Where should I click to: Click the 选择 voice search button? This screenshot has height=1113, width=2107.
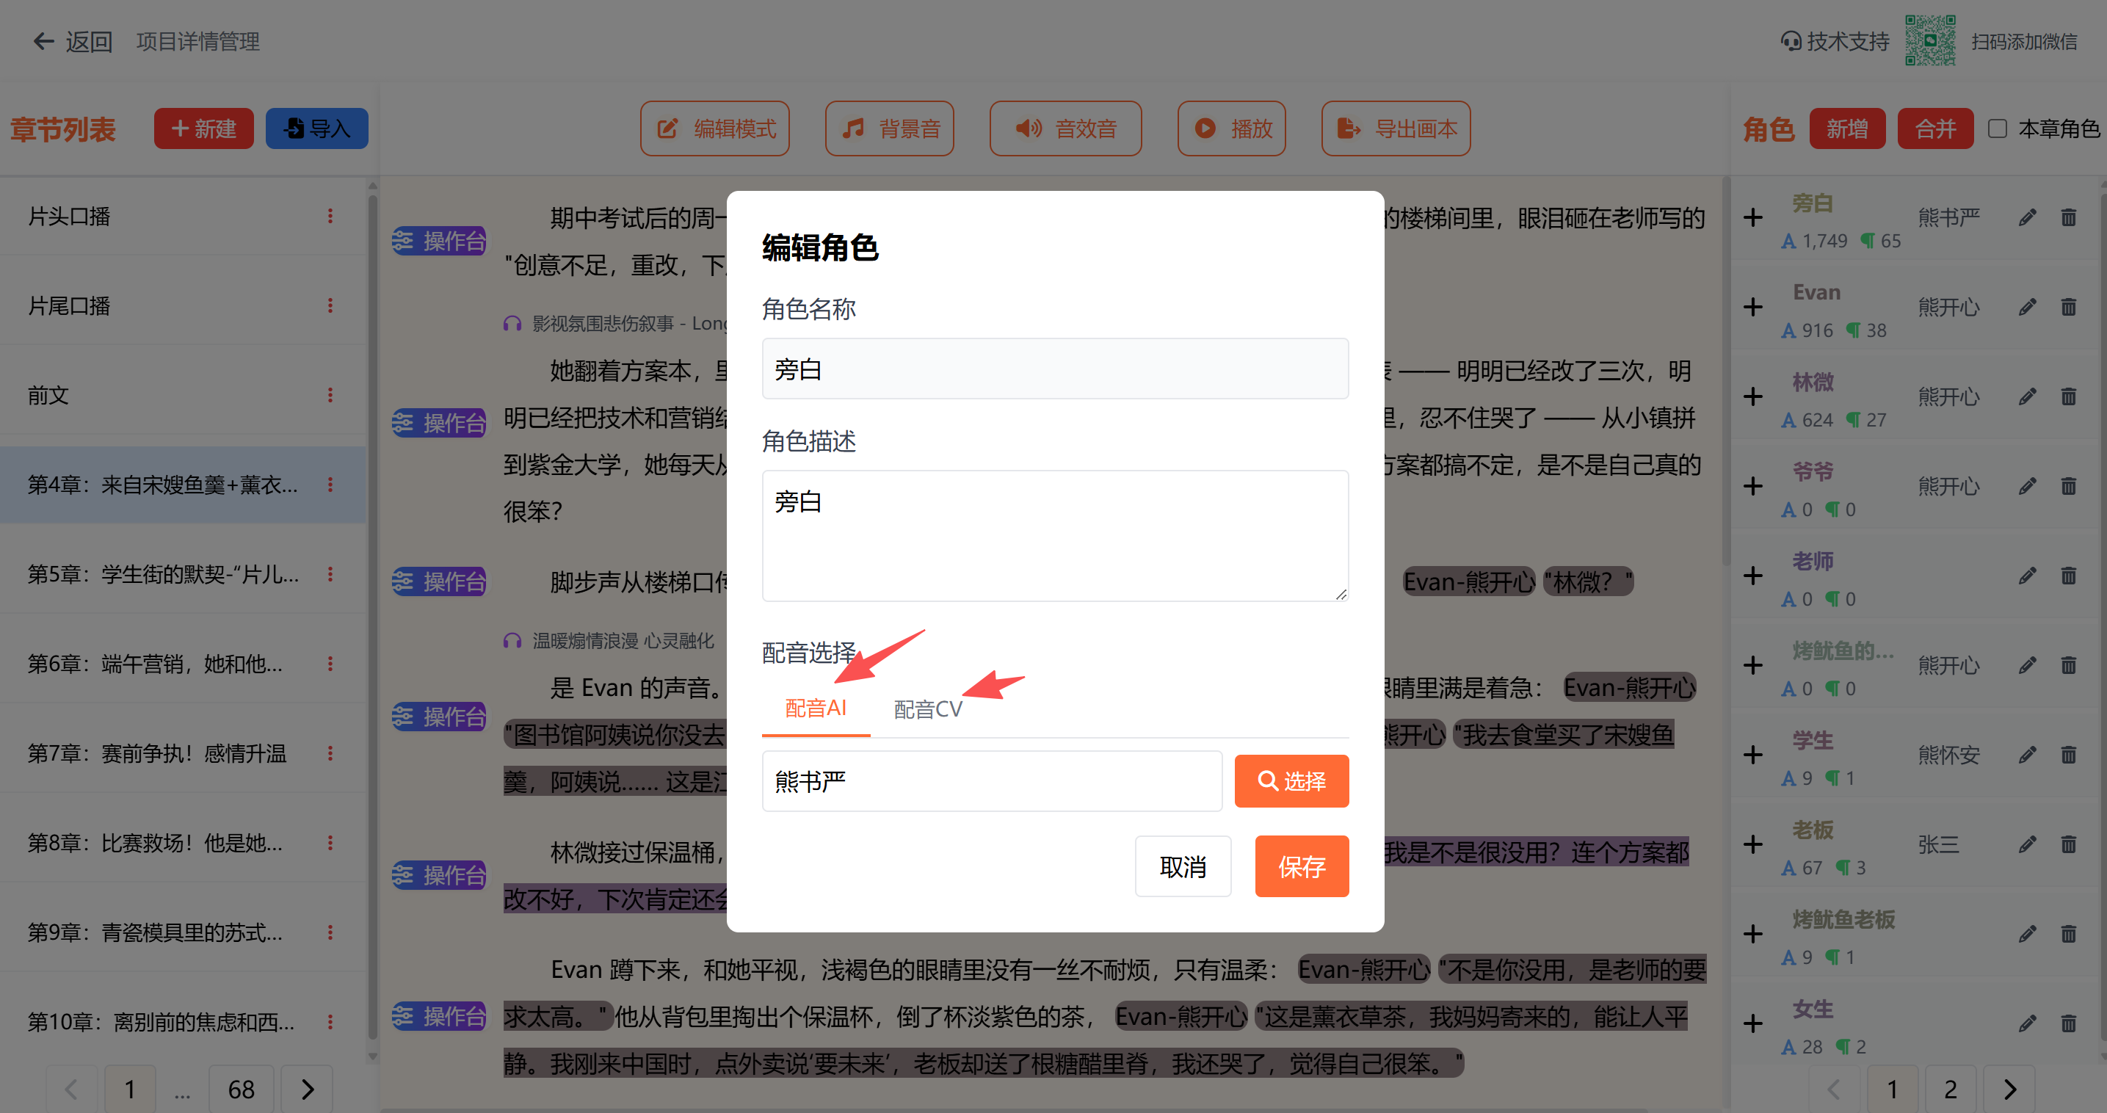tap(1291, 781)
